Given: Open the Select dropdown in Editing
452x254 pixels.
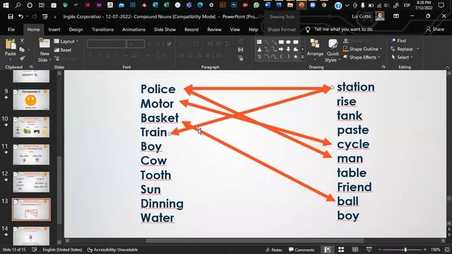Looking at the screenshot, I should click(402, 57).
